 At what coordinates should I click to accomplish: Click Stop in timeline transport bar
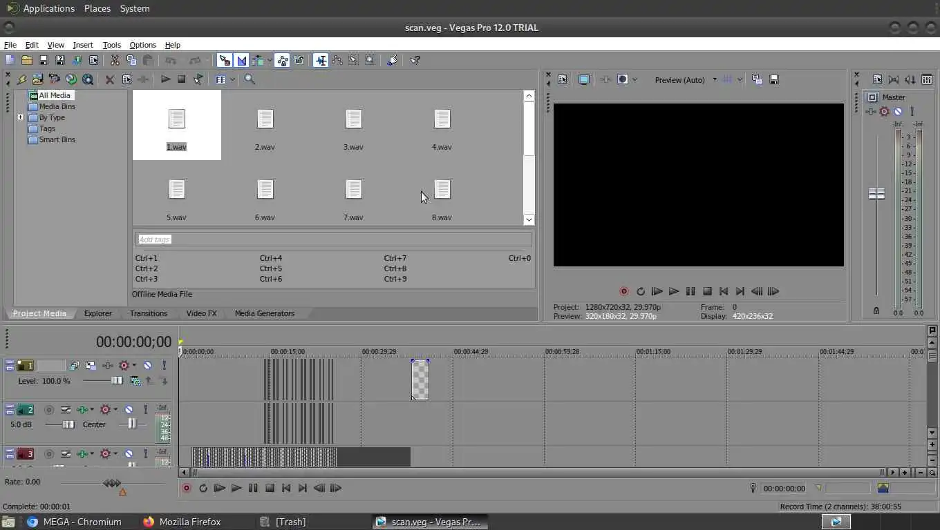pos(270,488)
